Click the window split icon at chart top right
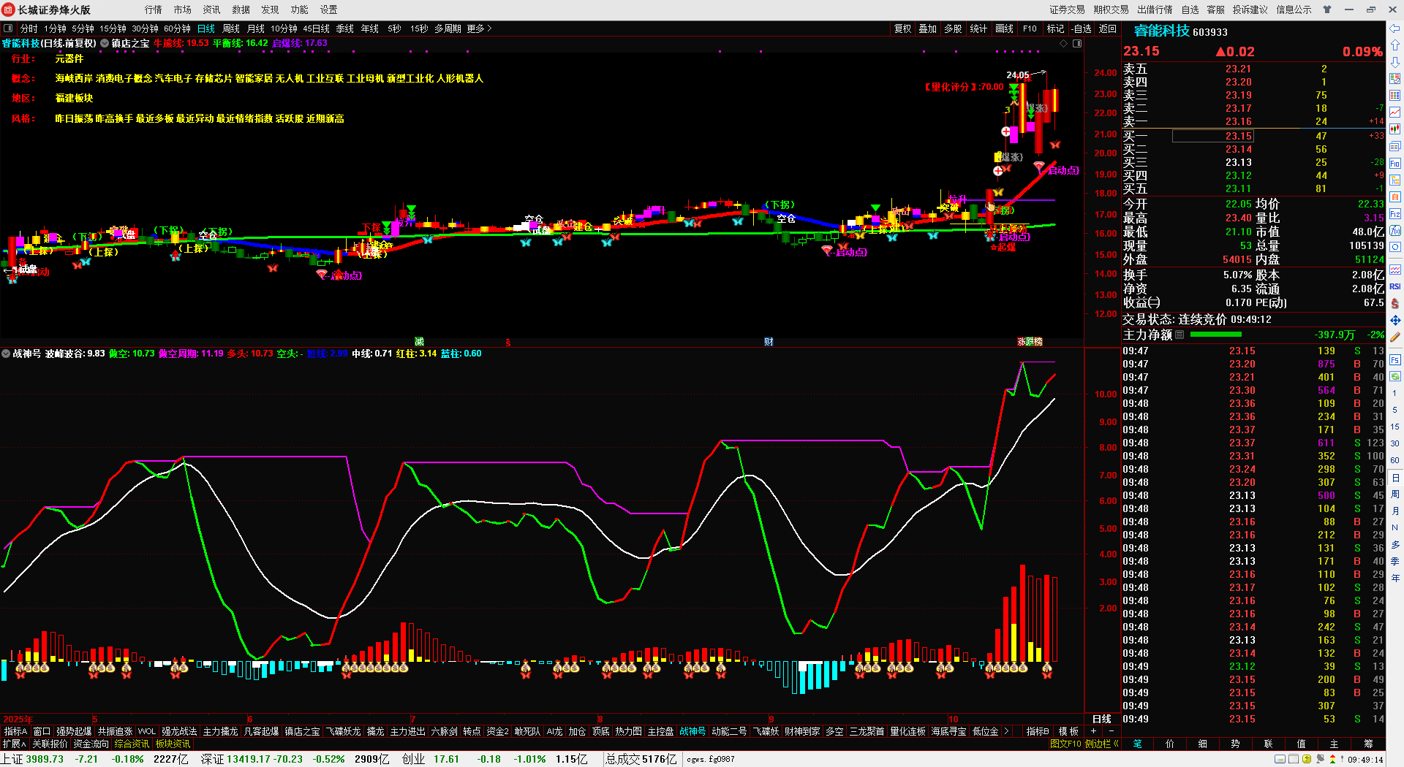The height and width of the screenshot is (767, 1404). [1077, 44]
